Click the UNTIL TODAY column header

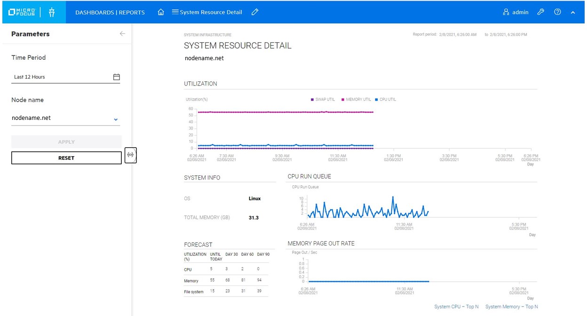(x=216, y=257)
